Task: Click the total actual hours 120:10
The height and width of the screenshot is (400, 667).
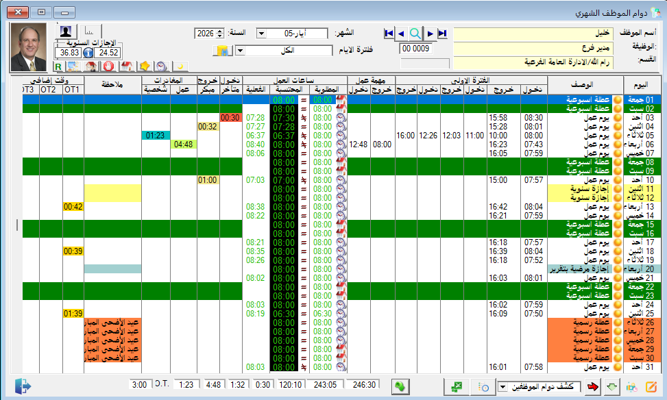Action: 290,385
